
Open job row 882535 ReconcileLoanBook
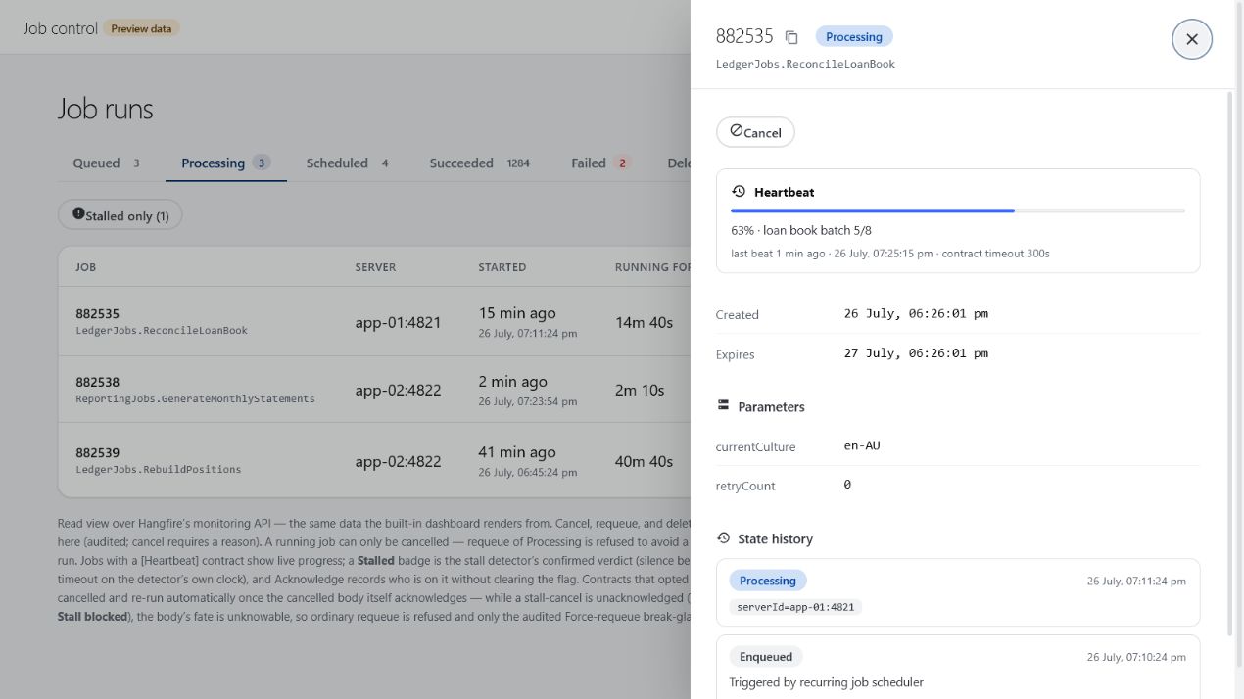374,321
